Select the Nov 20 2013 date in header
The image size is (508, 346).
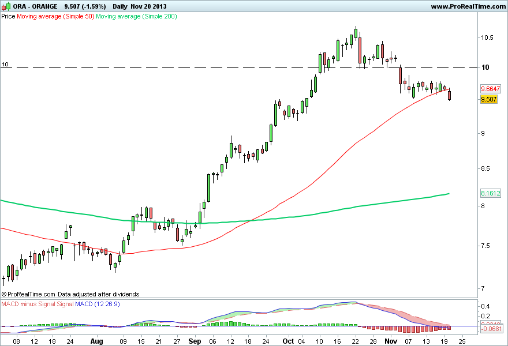pos(148,6)
